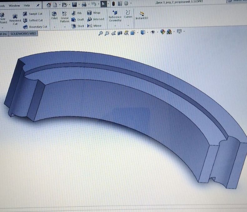Toggle Hide/Show Items eye
The image size is (247, 212).
[153, 32]
